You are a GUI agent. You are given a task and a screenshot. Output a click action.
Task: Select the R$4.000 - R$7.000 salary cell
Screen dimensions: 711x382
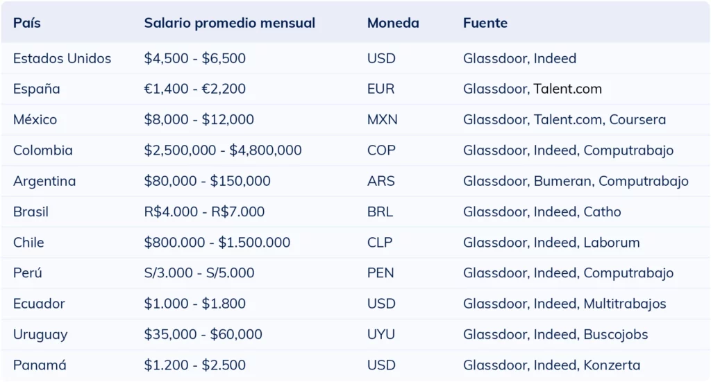pos(204,211)
